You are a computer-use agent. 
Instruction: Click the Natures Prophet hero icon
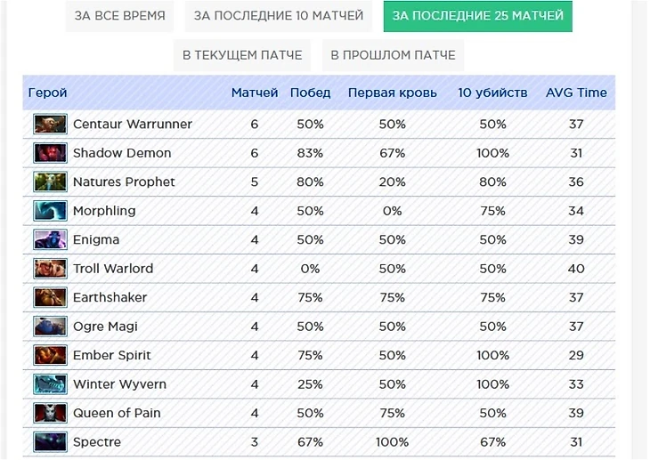tap(50, 182)
